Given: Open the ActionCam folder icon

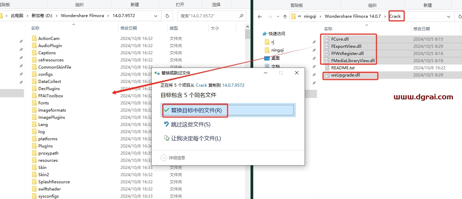Looking at the screenshot, I should (x=34, y=39).
